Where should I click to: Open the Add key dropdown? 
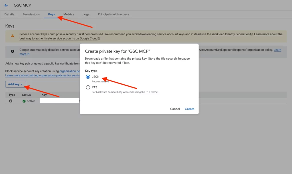point(15,84)
